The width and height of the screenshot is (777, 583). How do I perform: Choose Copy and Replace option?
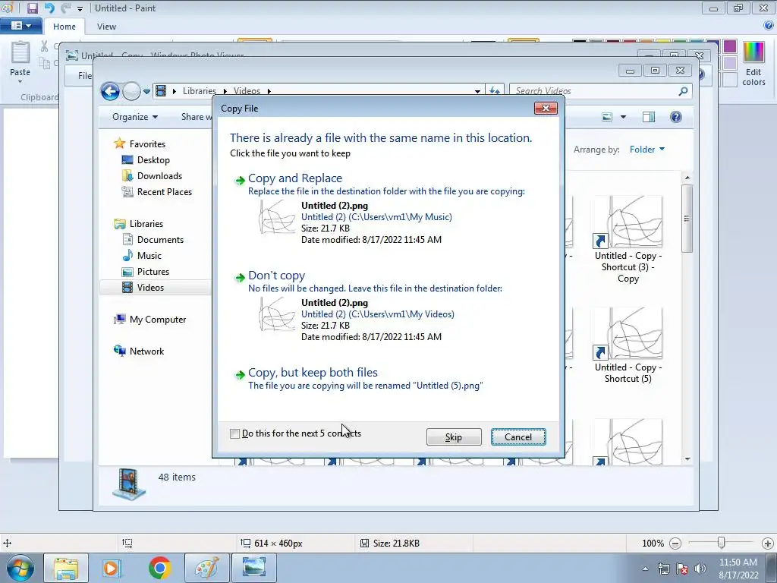(295, 178)
